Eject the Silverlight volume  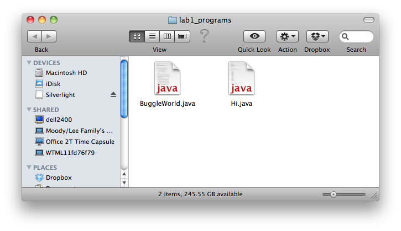[x=113, y=95]
